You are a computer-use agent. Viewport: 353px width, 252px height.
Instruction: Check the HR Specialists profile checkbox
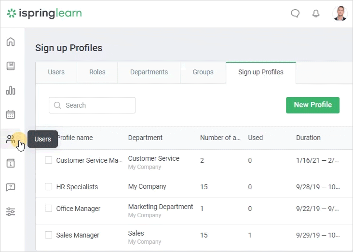pyautogui.click(x=48, y=187)
